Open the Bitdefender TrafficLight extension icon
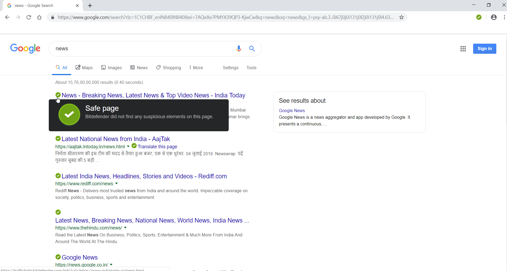Image resolution: width=507 pixels, height=271 pixels. tap(479, 17)
